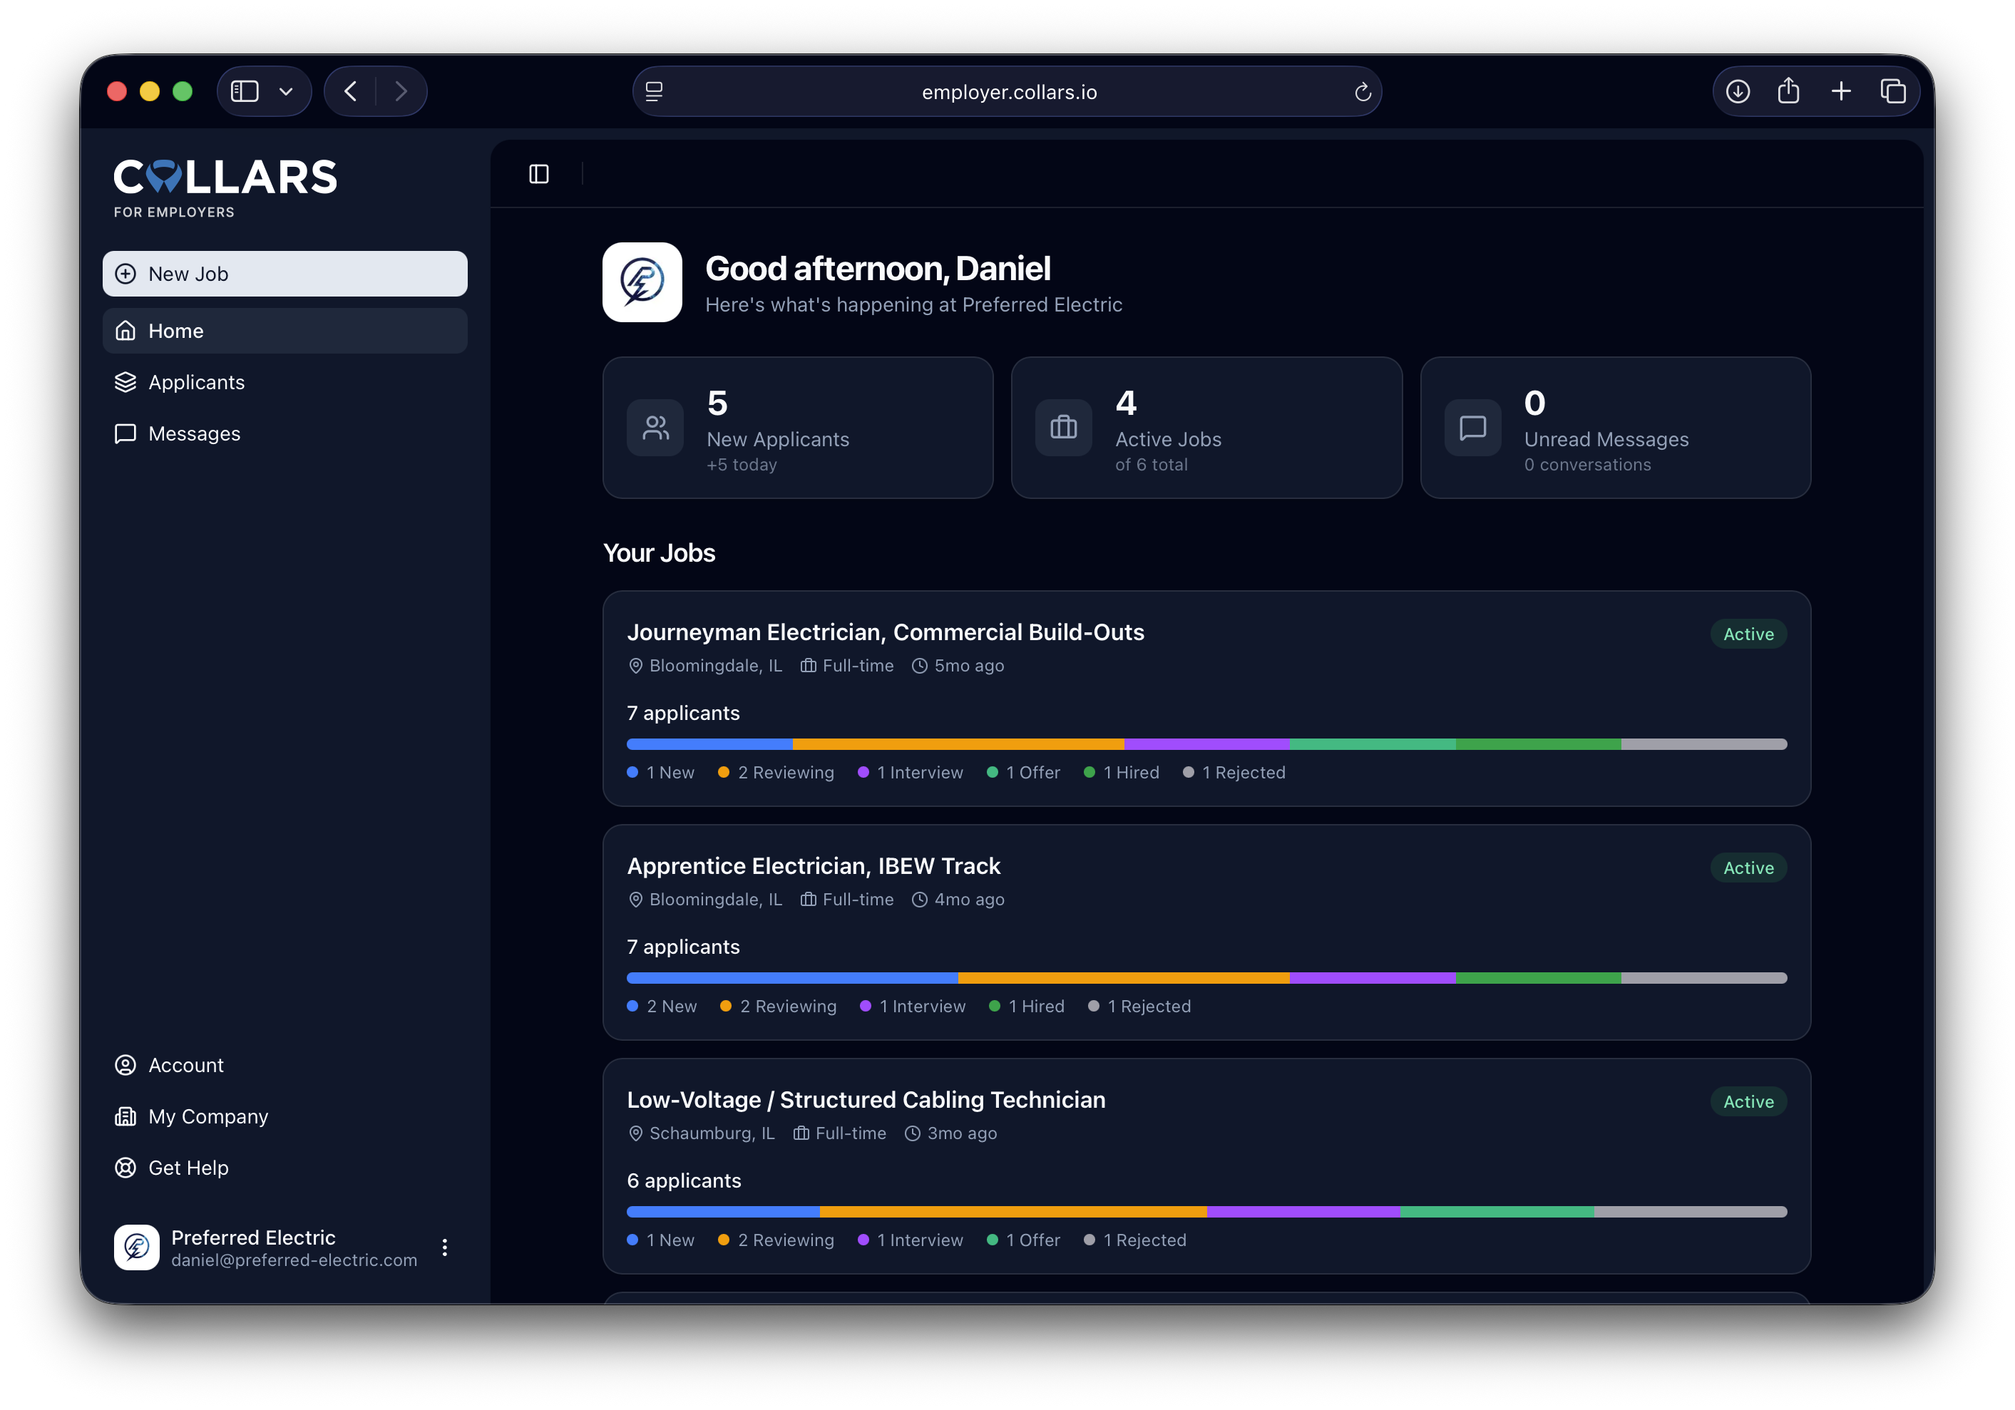2015x1410 pixels.
Task: Click the 'Your Jobs' section heading
Action: point(659,552)
